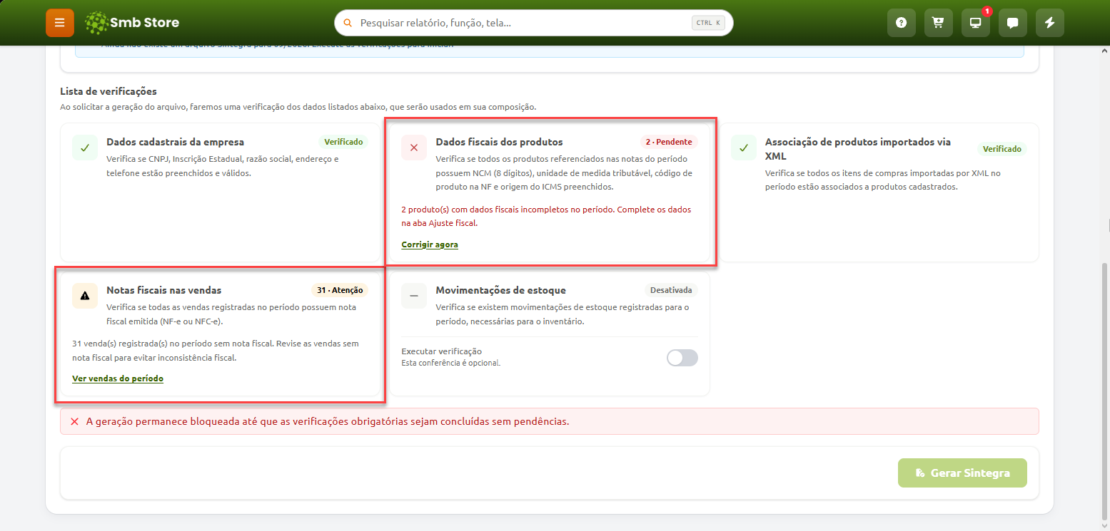Open the shopping cart icon
The image size is (1110, 531).
click(x=939, y=23)
